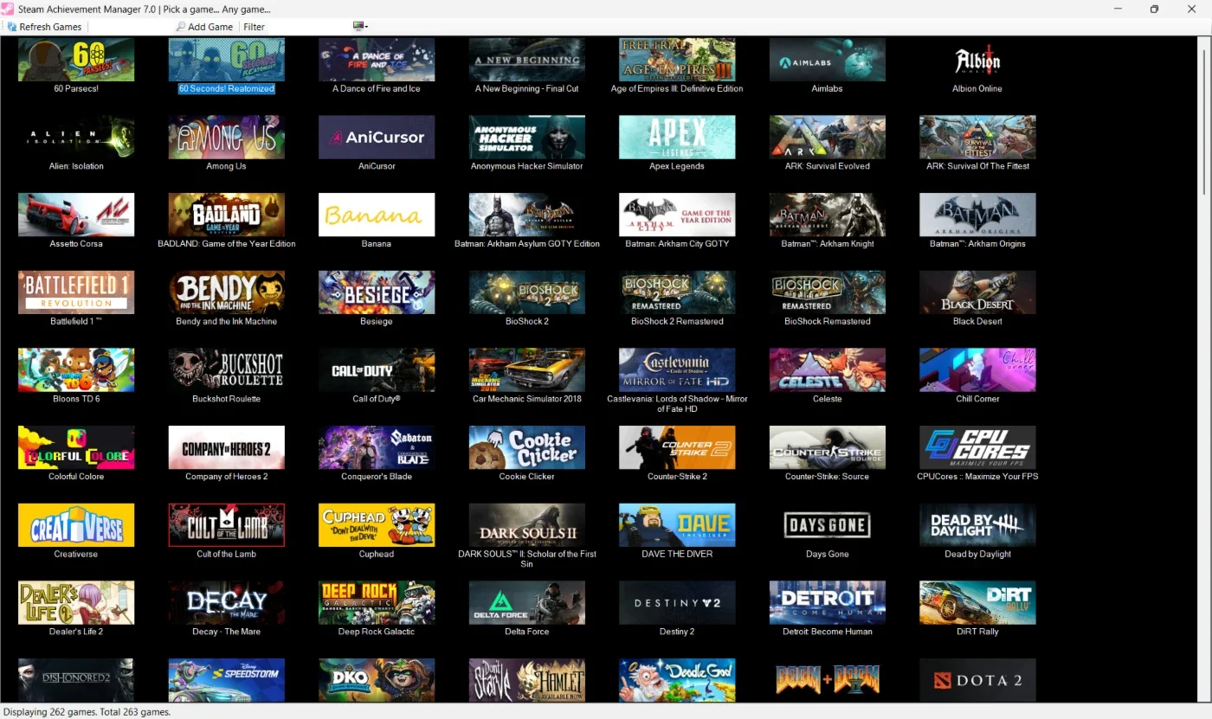Select the DAVE THE DIVER tile

click(677, 525)
